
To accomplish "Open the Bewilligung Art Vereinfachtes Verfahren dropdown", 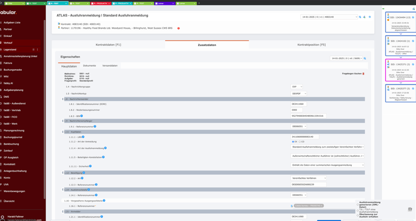I will coord(308,178).
